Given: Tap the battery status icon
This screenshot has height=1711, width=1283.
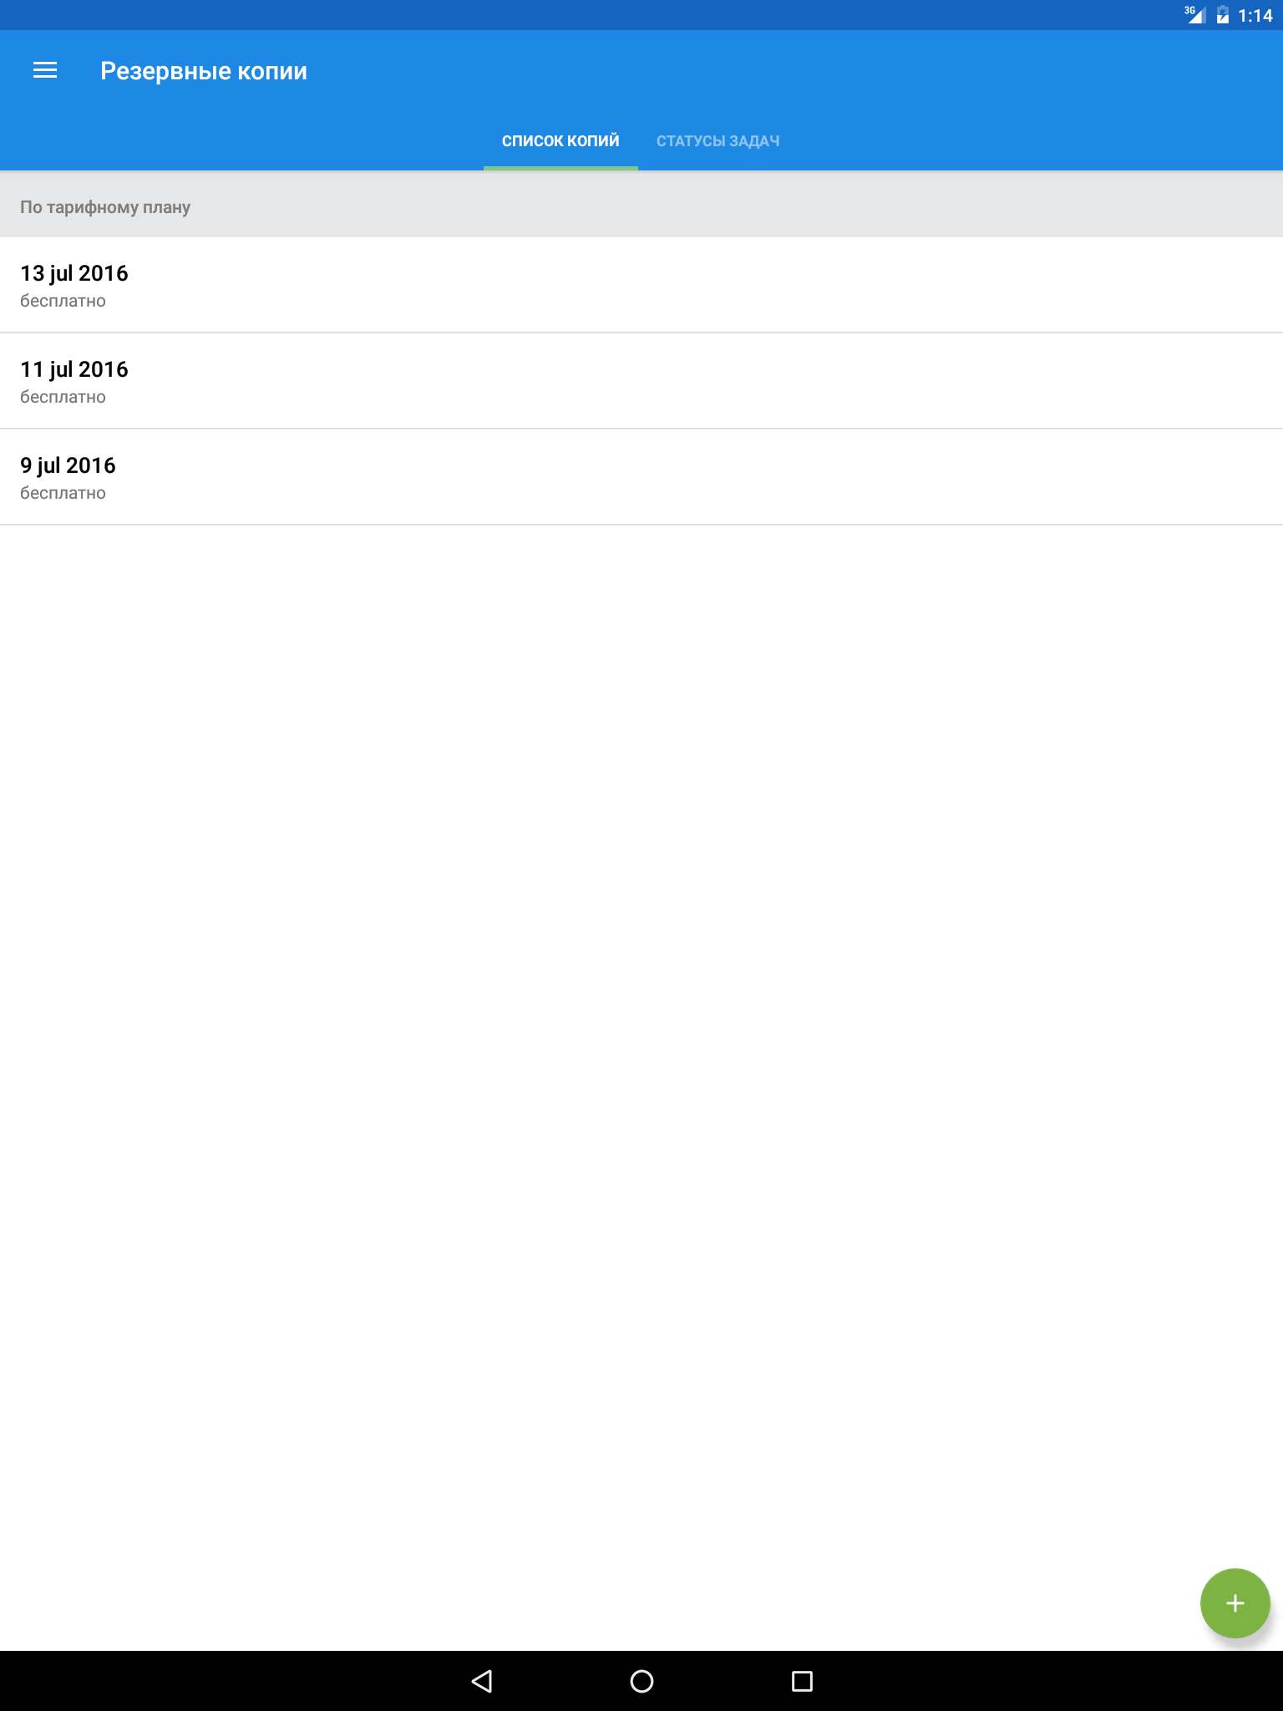Looking at the screenshot, I should [x=1223, y=15].
